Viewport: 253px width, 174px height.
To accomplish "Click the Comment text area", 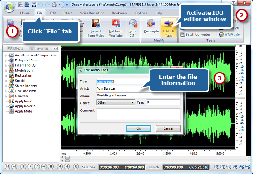I will [138, 114].
